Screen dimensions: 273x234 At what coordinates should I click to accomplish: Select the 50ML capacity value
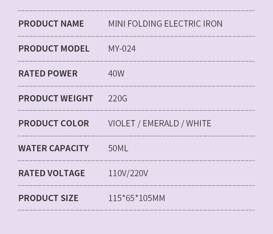(118, 148)
